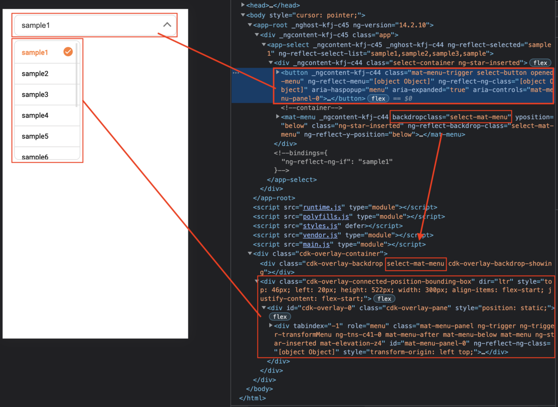Collapse the sample1 select using its chevron
Screen dimensions: 558x407
[x=167, y=25]
